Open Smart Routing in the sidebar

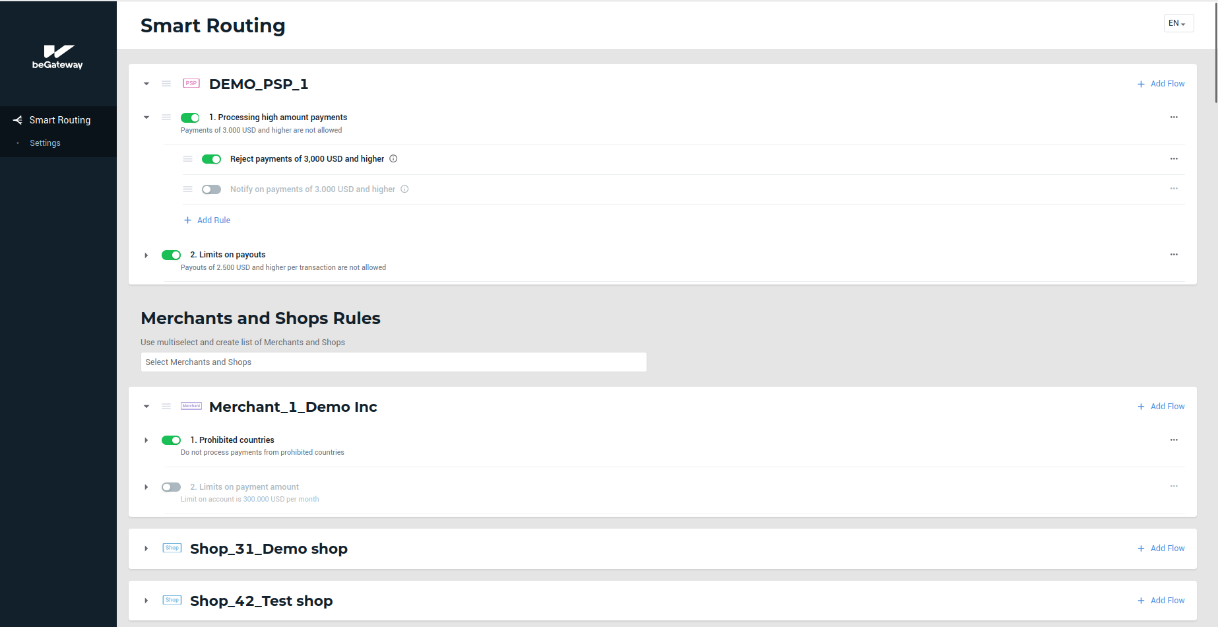(x=59, y=120)
